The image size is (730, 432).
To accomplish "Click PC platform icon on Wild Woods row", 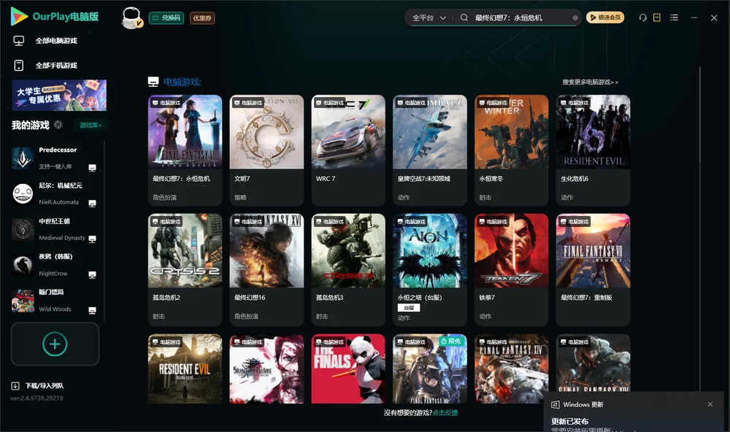I will (92, 310).
